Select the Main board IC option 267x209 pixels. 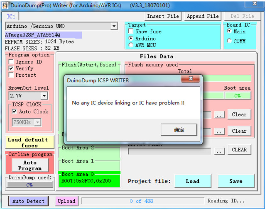tap(229, 31)
